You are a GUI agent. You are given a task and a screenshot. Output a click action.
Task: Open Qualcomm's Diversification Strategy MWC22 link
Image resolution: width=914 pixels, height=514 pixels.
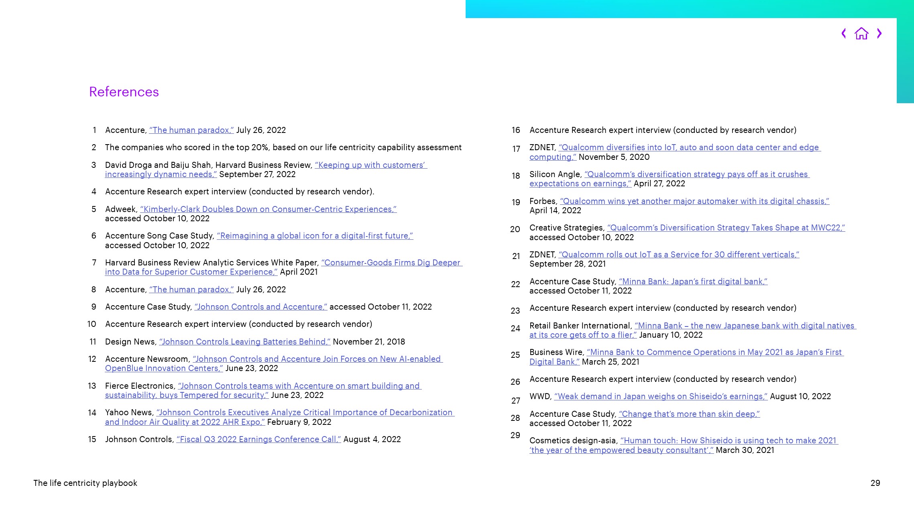tap(726, 228)
